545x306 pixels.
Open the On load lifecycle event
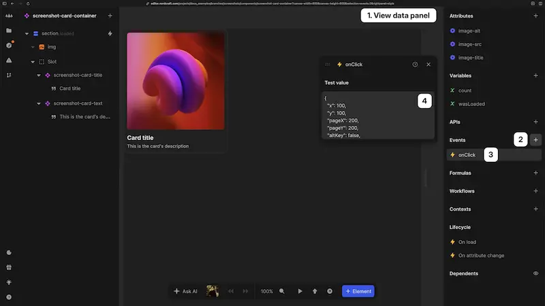click(467, 242)
